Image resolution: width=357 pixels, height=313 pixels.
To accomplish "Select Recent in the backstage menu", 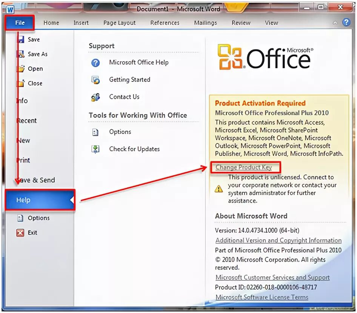I will click(27, 121).
